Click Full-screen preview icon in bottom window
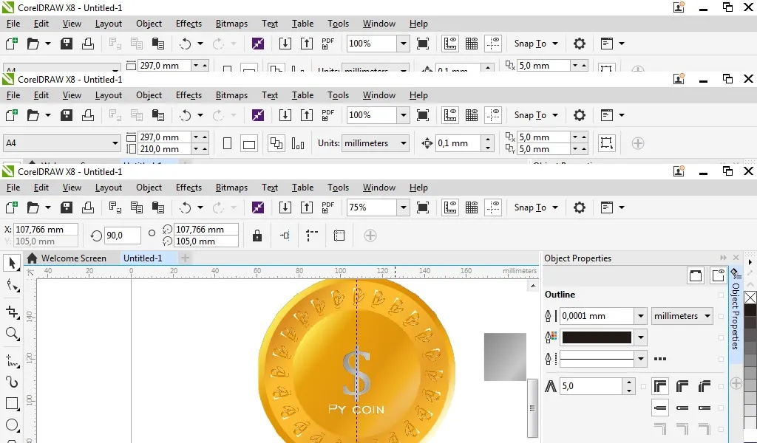757x443 pixels. [x=422, y=207]
